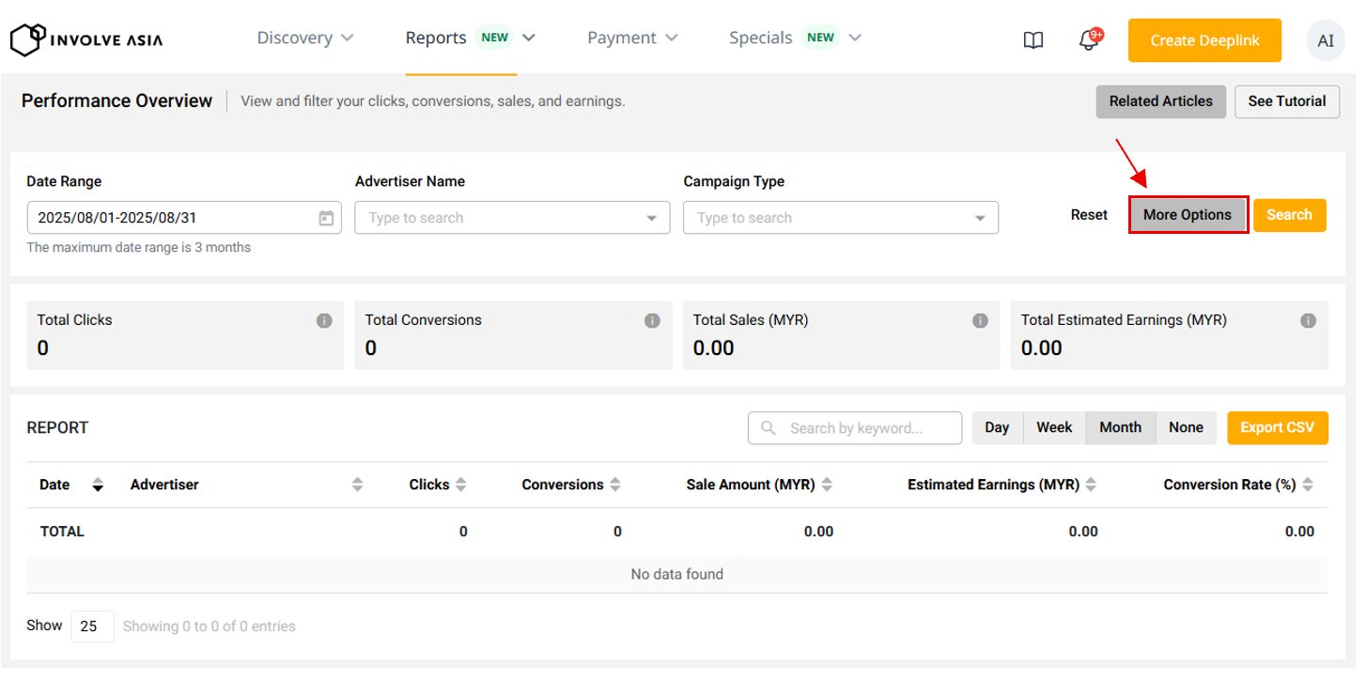The height and width of the screenshot is (679, 1367).
Task: Click the AI profile avatar
Action: coord(1325,41)
